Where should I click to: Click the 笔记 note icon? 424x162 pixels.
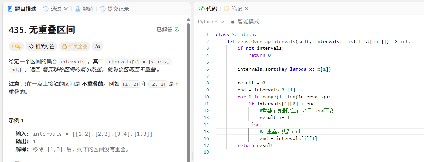pyautogui.click(x=227, y=9)
